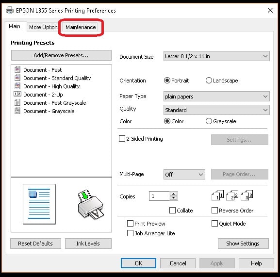The image size is (280, 277).
Task: Click the collate page-order stacks icon
Action: (x=232, y=196)
